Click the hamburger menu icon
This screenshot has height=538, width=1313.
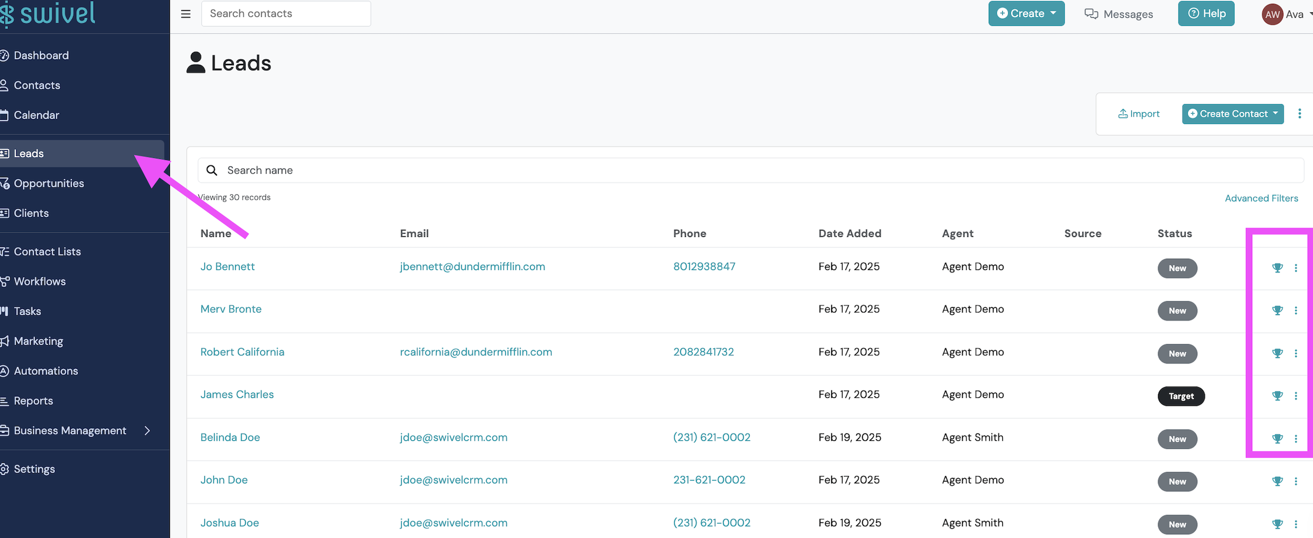(186, 14)
